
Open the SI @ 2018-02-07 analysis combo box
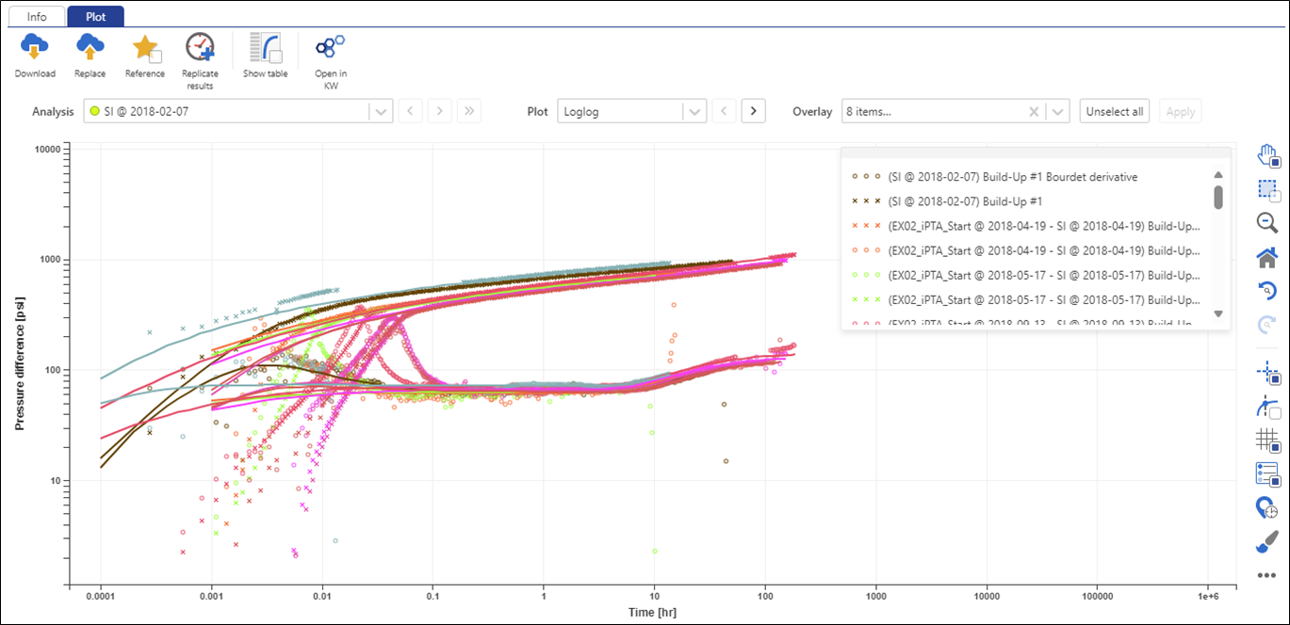click(x=237, y=111)
